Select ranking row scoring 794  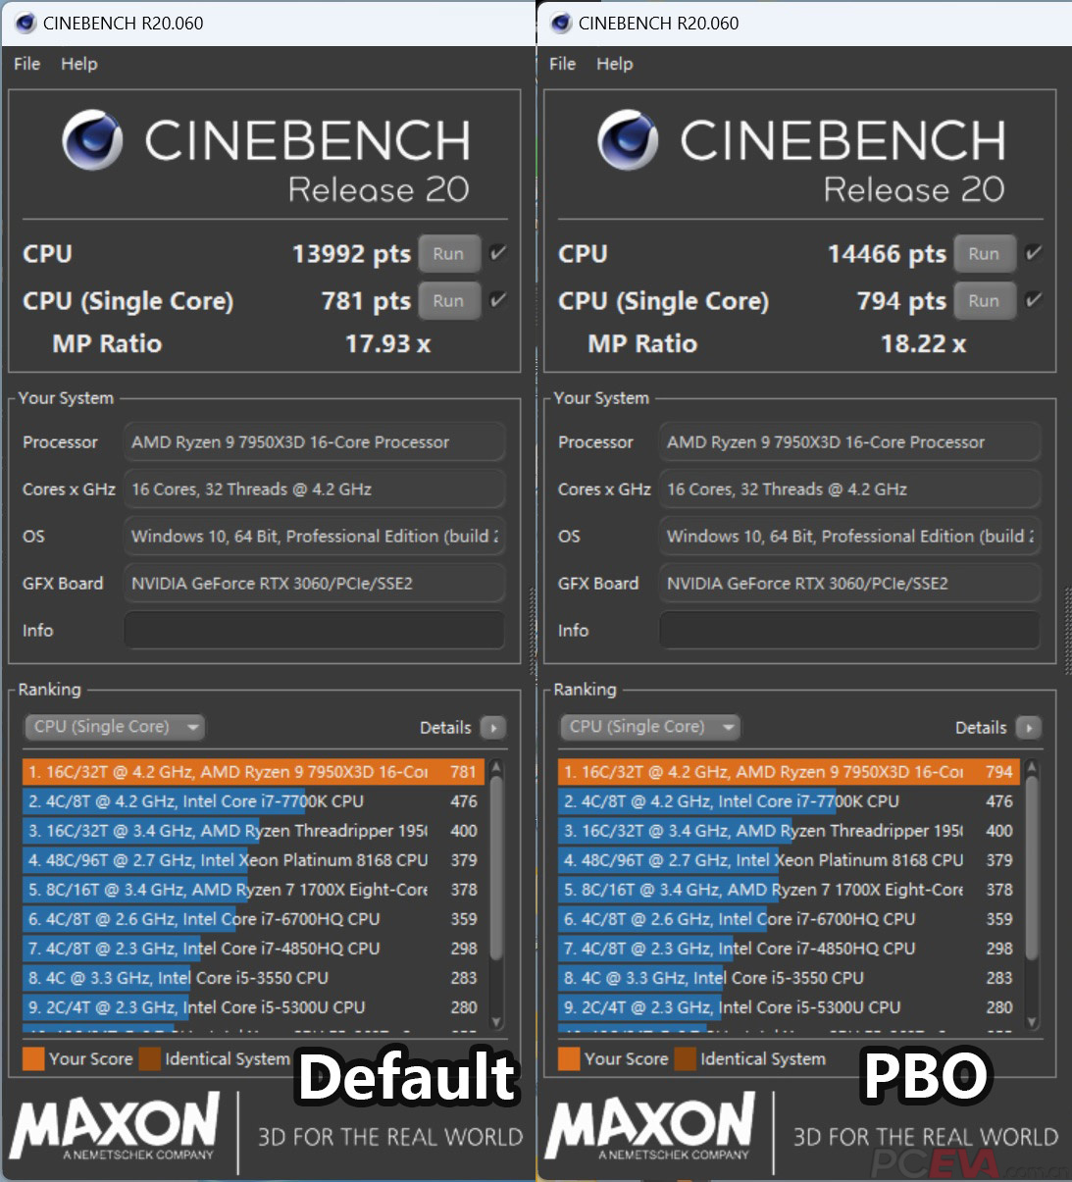click(x=789, y=772)
